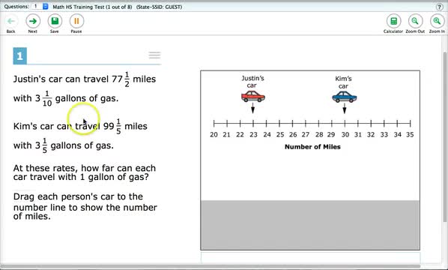
Task: Click tick mark 30 on number line
Action: point(345,124)
